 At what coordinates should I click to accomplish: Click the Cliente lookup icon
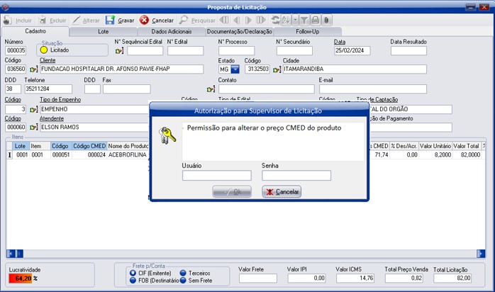click(34, 69)
